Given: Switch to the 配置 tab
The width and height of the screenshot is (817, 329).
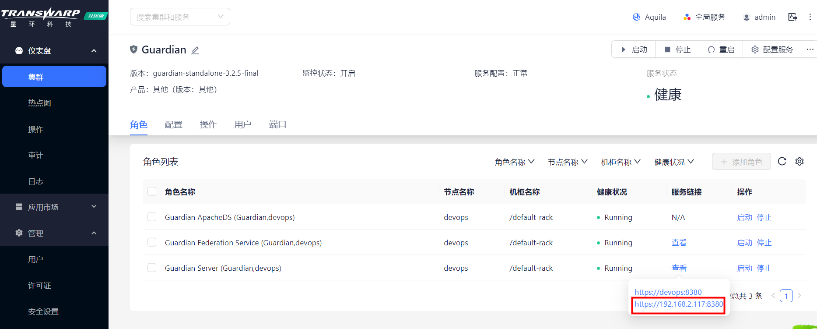Looking at the screenshot, I should tap(174, 124).
